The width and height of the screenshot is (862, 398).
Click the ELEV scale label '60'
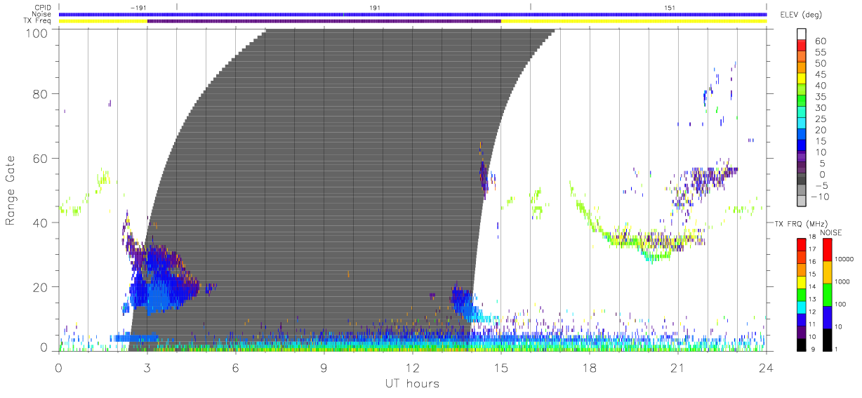point(821,41)
